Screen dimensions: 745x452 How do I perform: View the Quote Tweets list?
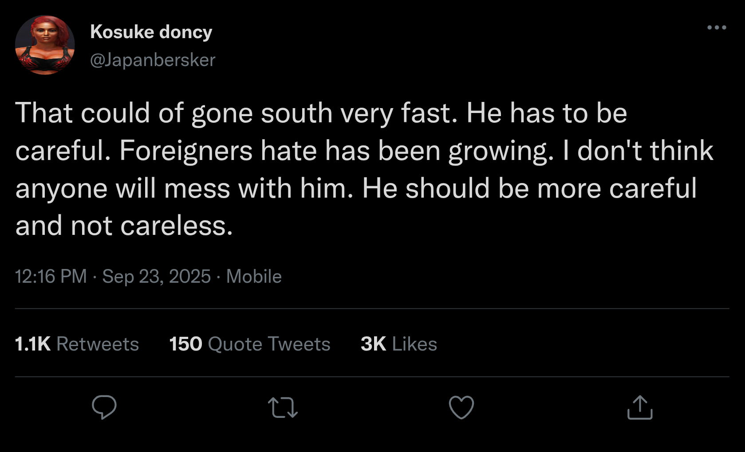point(269,344)
